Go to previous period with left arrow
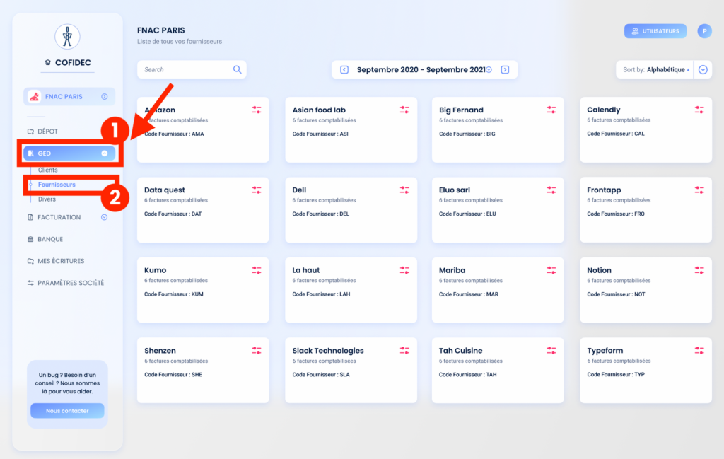 344,70
